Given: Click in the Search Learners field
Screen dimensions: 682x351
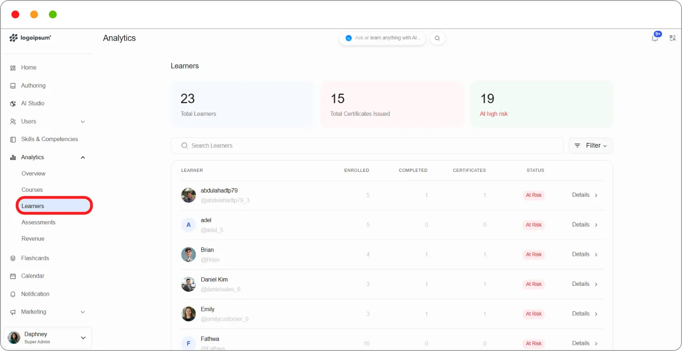Looking at the screenshot, I should 367,146.
